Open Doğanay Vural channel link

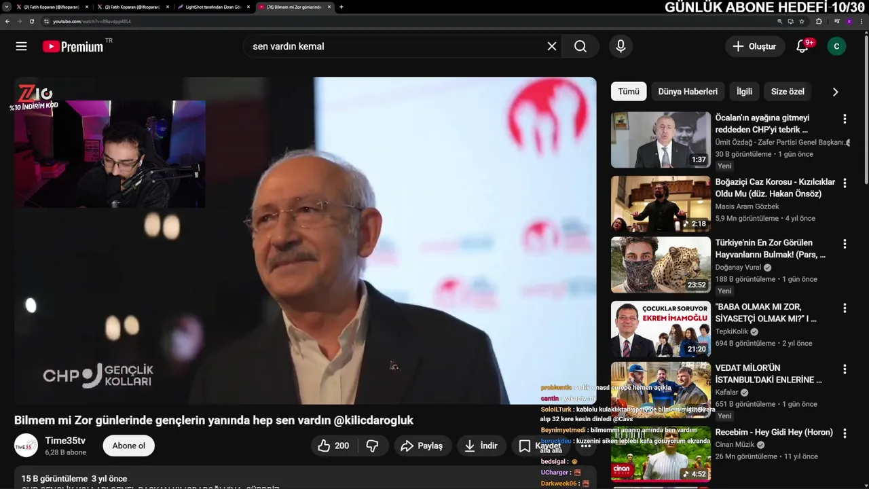739,267
